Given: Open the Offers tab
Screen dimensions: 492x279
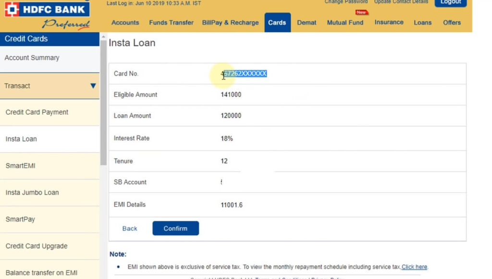Looking at the screenshot, I should [x=452, y=23].
